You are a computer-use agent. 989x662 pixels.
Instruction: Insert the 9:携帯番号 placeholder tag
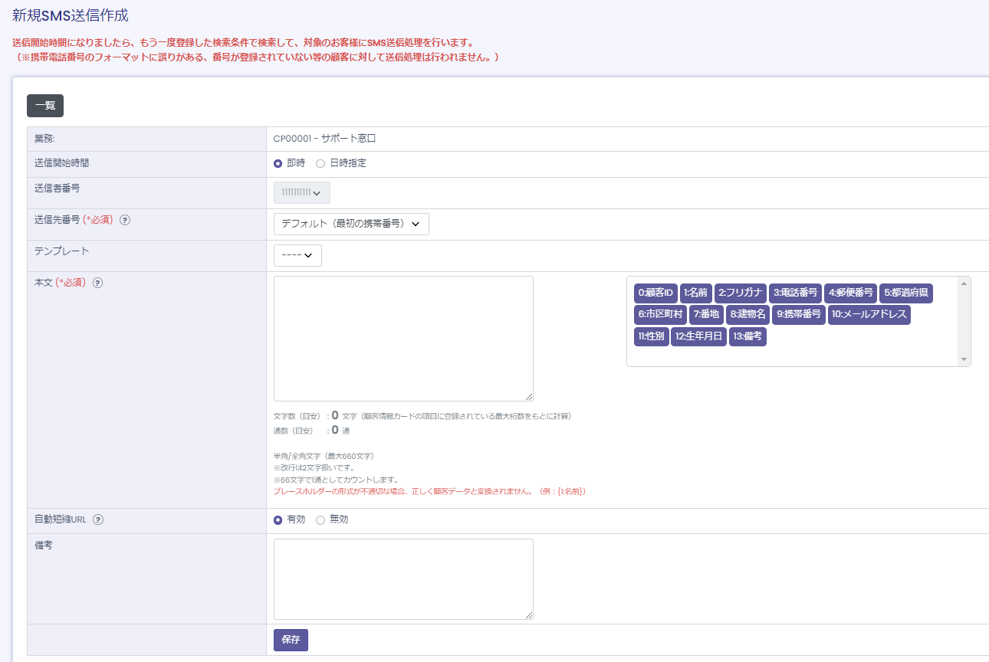[798, 314]
